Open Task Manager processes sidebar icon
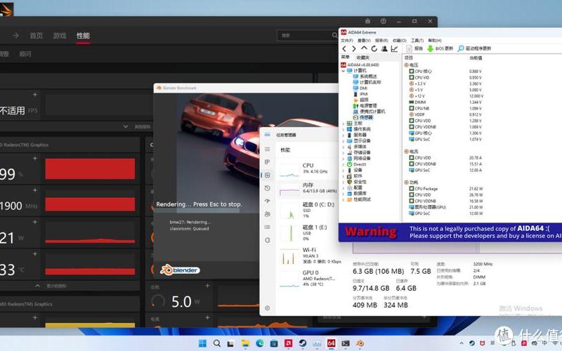The height and width of the screenshot is (351, 562). point(268,162)
